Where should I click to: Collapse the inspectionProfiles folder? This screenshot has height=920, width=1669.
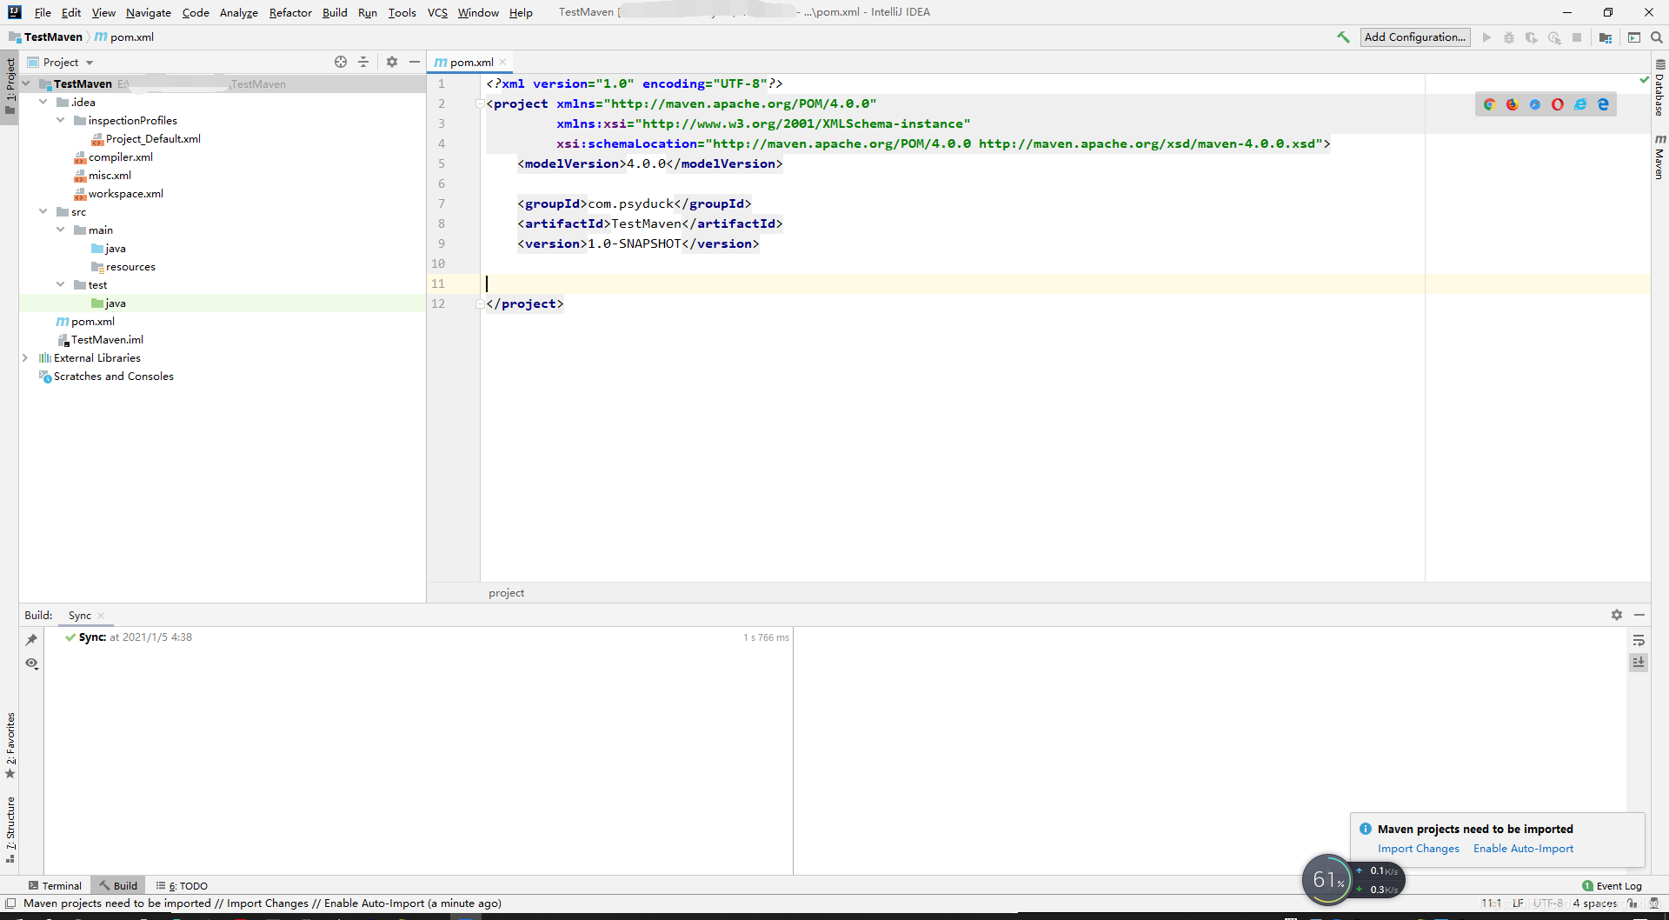[61, 120]
